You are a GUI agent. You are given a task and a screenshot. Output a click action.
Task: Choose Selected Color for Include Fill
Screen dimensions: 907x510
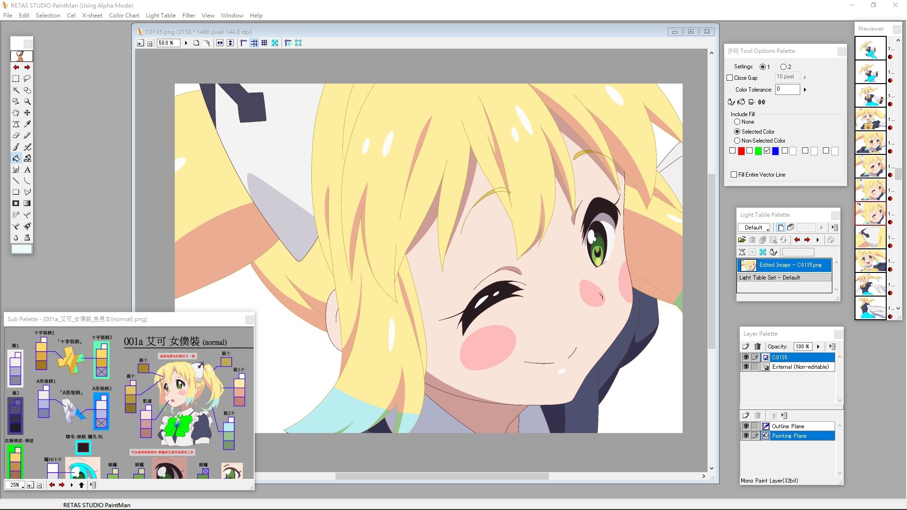click(737, 132)
